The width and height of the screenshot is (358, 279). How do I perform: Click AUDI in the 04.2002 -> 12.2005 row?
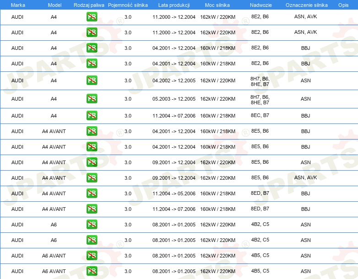pos(17,80)
